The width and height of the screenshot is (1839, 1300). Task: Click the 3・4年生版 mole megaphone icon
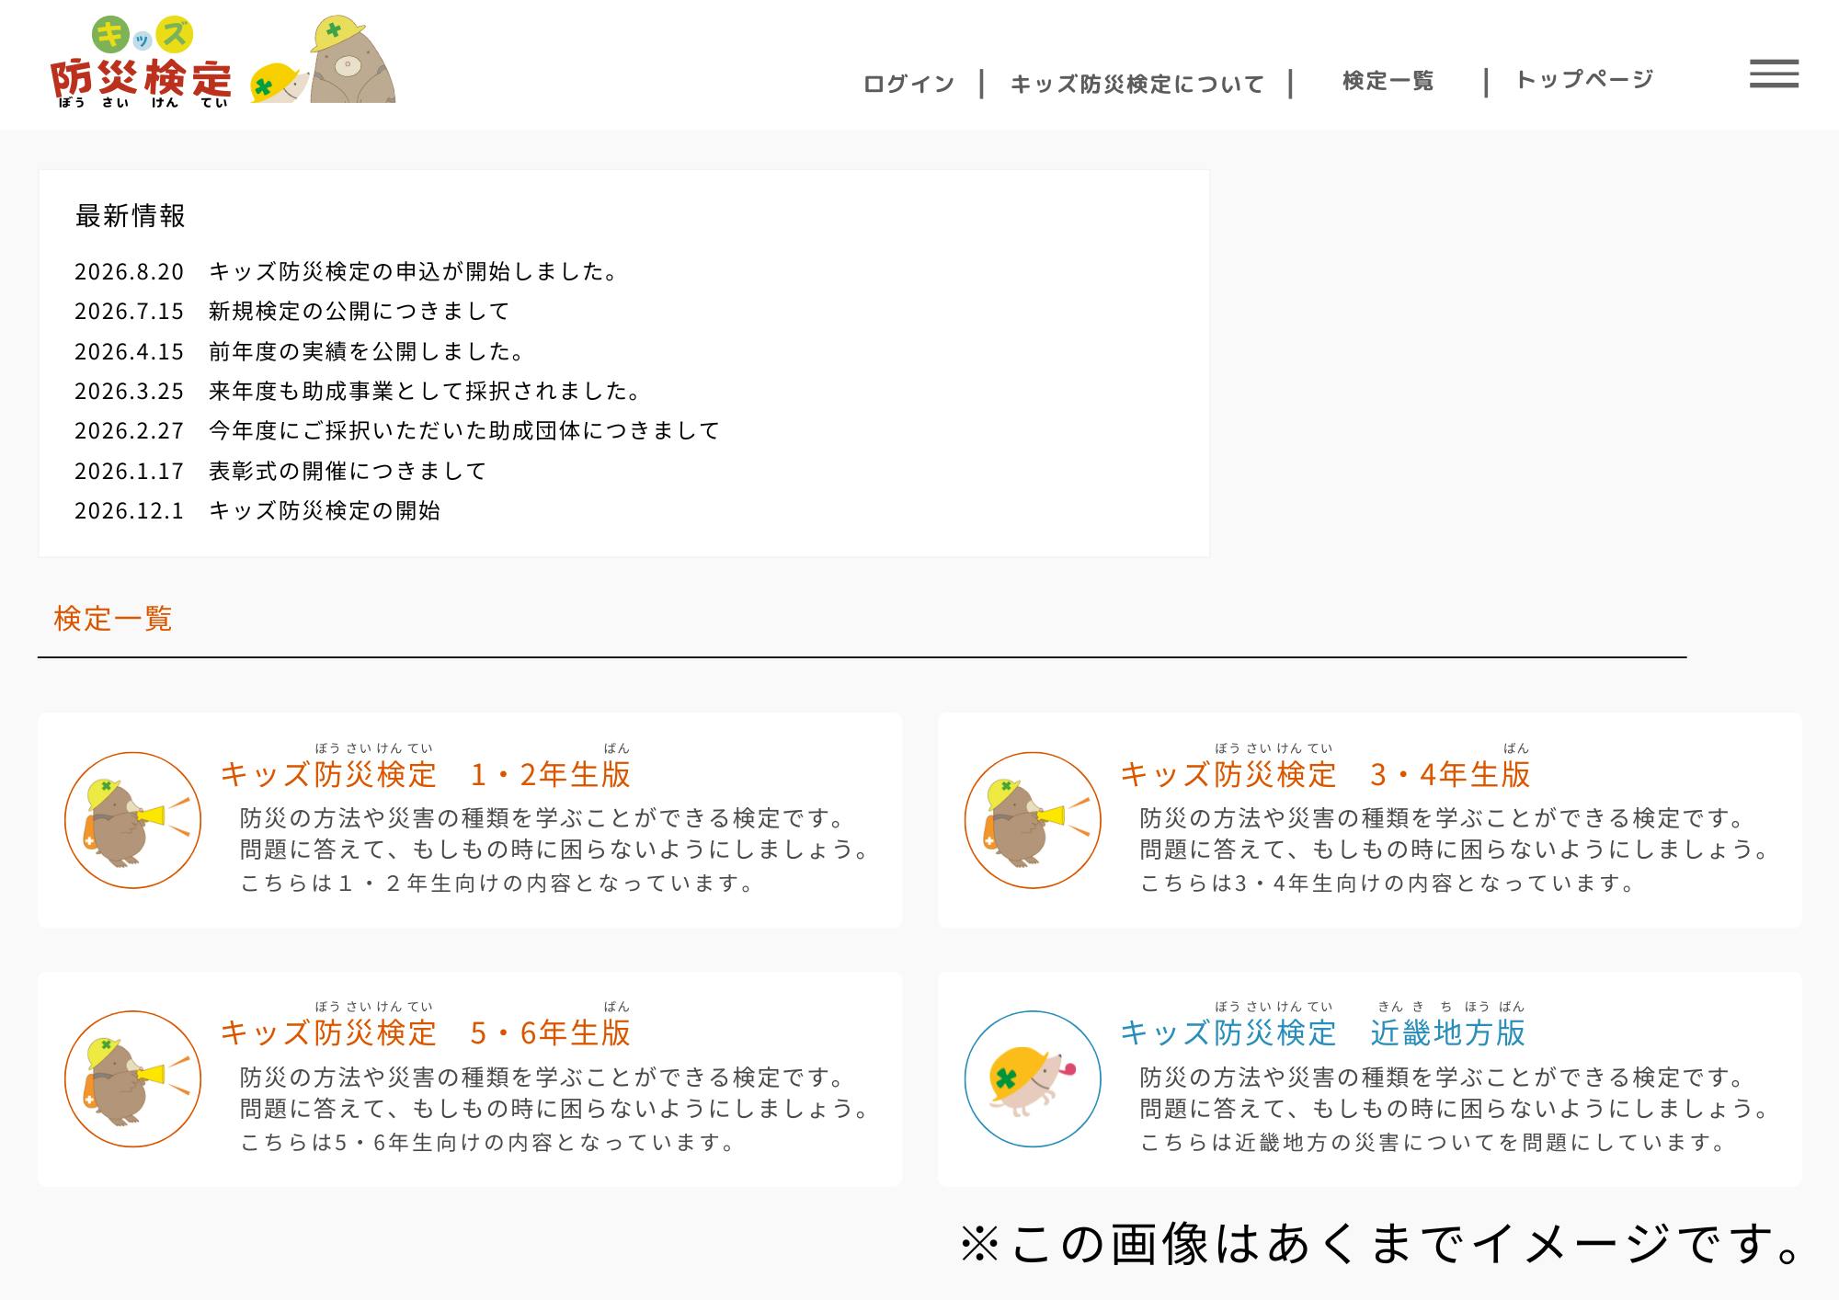pyautogui.click(x=1033, y=820)
